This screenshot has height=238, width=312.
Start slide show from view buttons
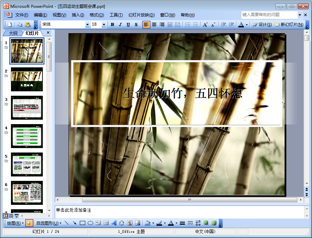click(17, 215)
